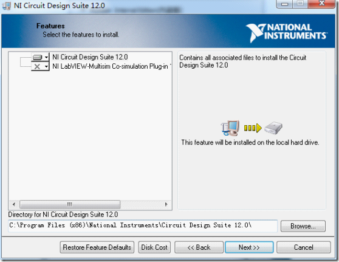Open the Disk Cost dialog
The height and width of the screenshot is (262, 339).
pos(154,247)
